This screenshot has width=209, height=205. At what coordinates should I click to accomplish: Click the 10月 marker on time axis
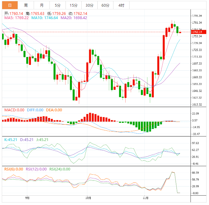point(87,198)
